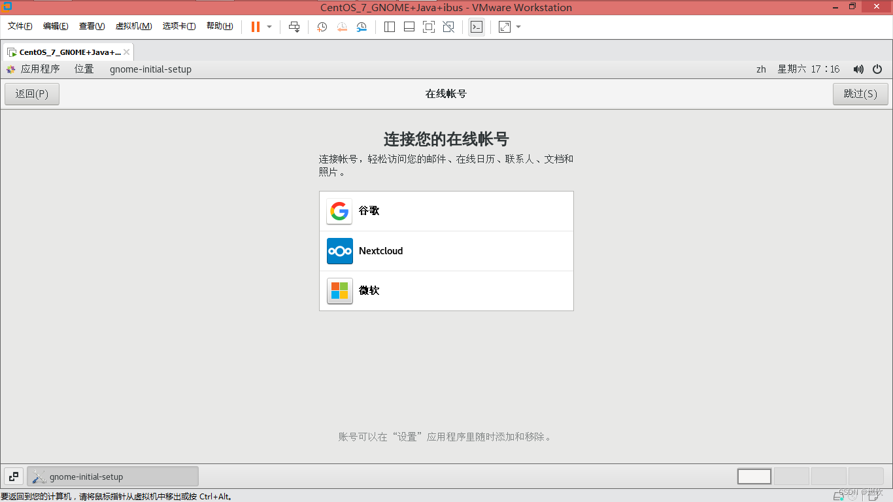Click the Unity mode icon

pos(448,27)
